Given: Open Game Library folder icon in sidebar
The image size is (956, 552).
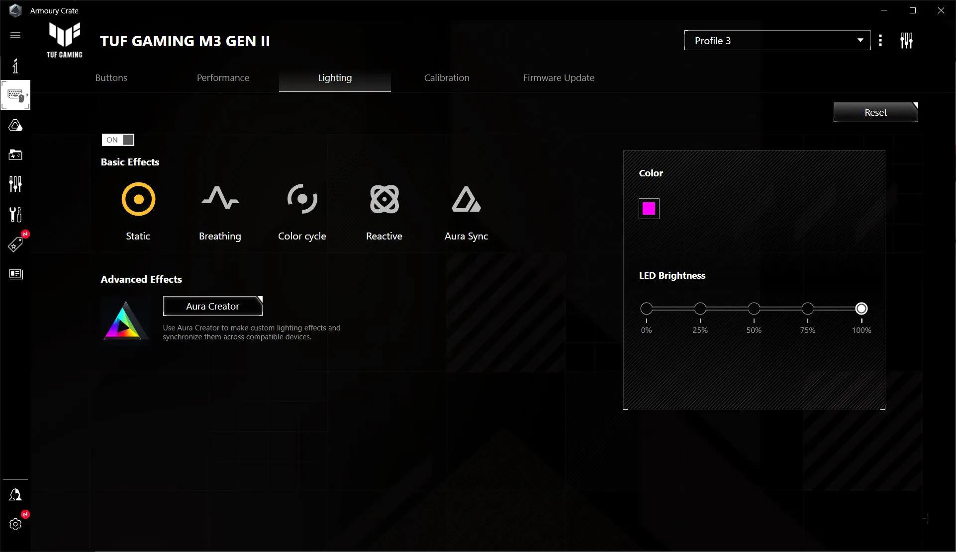Looking at the screenshot, I should point(15,155).
